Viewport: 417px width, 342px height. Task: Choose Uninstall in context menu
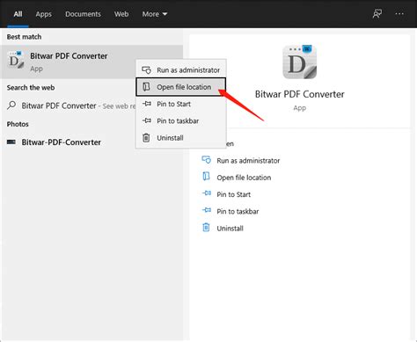[181, 138]
